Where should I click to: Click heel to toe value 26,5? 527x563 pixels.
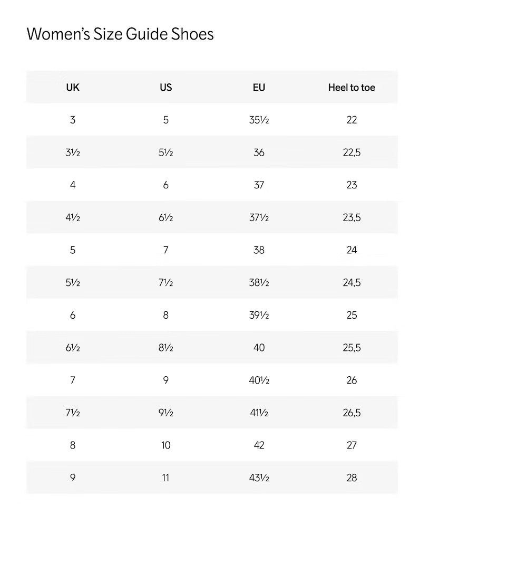click(352, 413)
